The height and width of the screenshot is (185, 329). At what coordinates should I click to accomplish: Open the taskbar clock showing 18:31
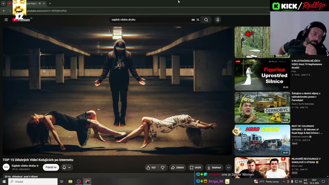pos(314,182)
